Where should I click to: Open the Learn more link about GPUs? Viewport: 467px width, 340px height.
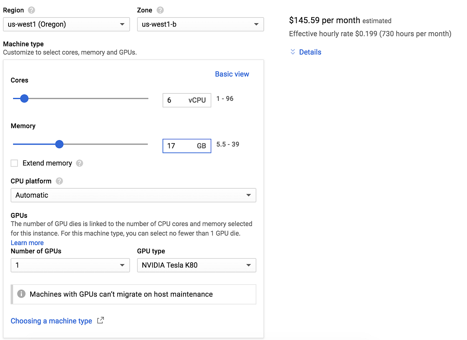[27, 243]
